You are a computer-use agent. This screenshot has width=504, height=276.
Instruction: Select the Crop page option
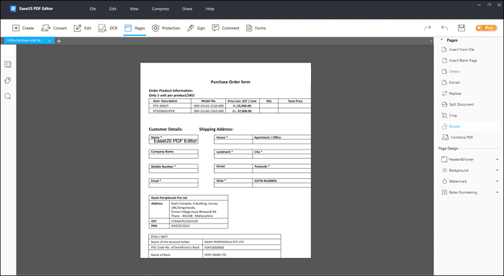point(449,115)
